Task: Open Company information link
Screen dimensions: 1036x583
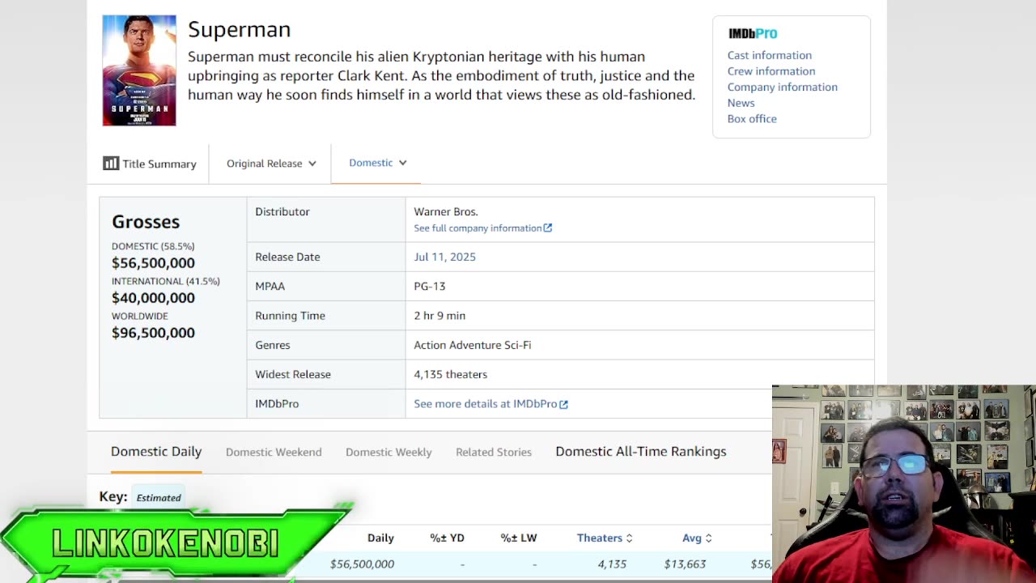Action: click(782, 87)
